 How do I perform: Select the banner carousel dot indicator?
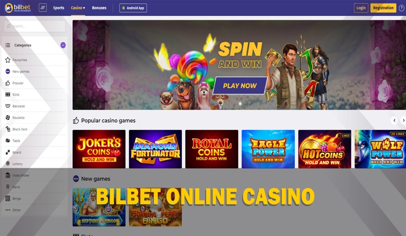coord(240,104)
